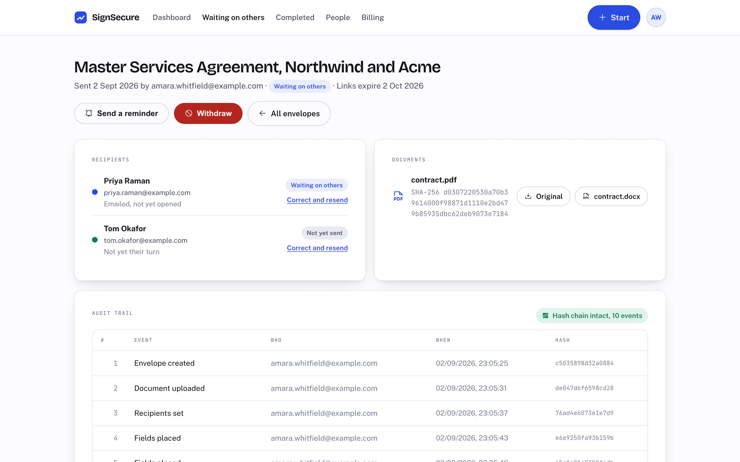Click priya.raman@example.com

pos(147,192)
